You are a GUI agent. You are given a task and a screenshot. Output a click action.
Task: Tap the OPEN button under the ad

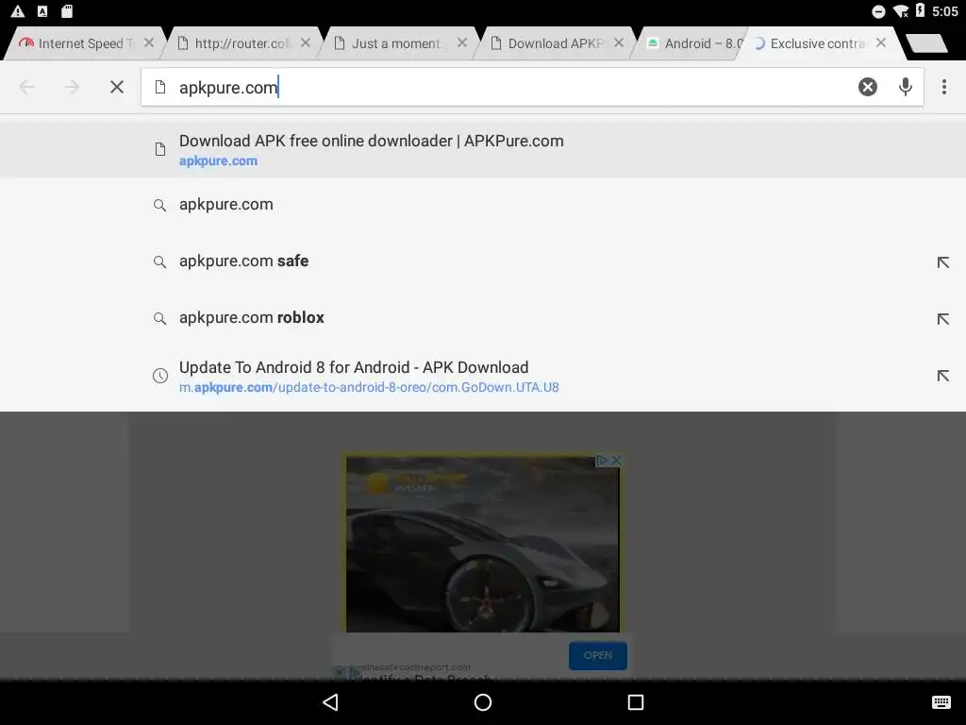tap(597, 655)
